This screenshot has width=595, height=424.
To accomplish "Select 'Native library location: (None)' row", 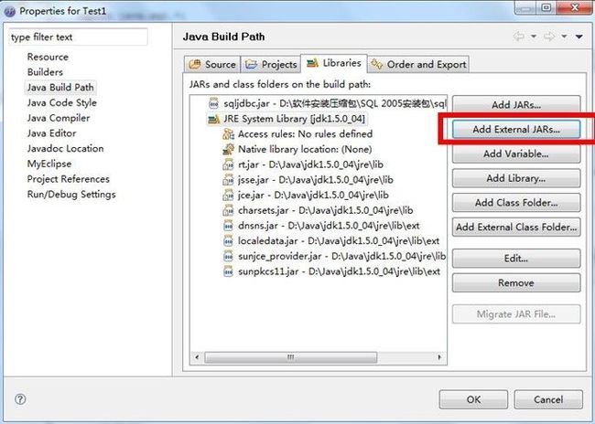I will pyautogui.click(x=305, y=149).
